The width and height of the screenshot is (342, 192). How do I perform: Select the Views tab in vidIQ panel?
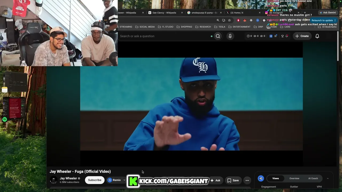275,178
